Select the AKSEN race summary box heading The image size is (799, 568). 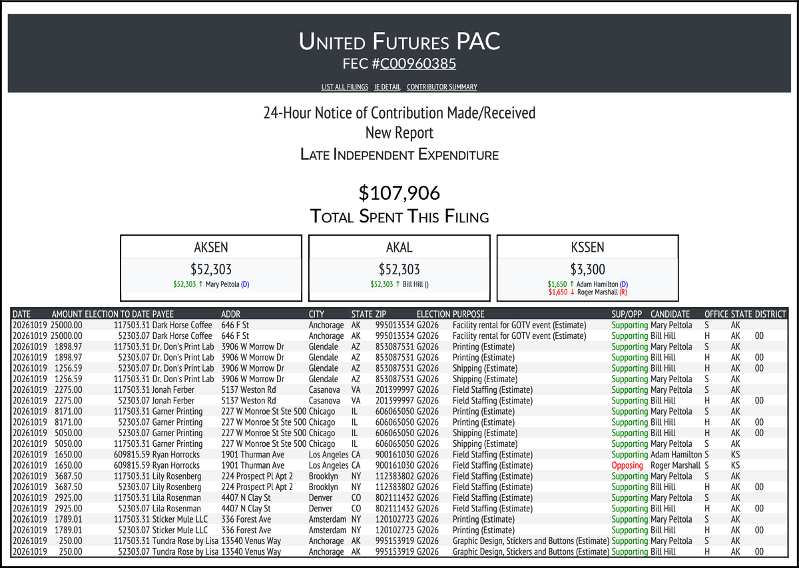pos(210,247)
